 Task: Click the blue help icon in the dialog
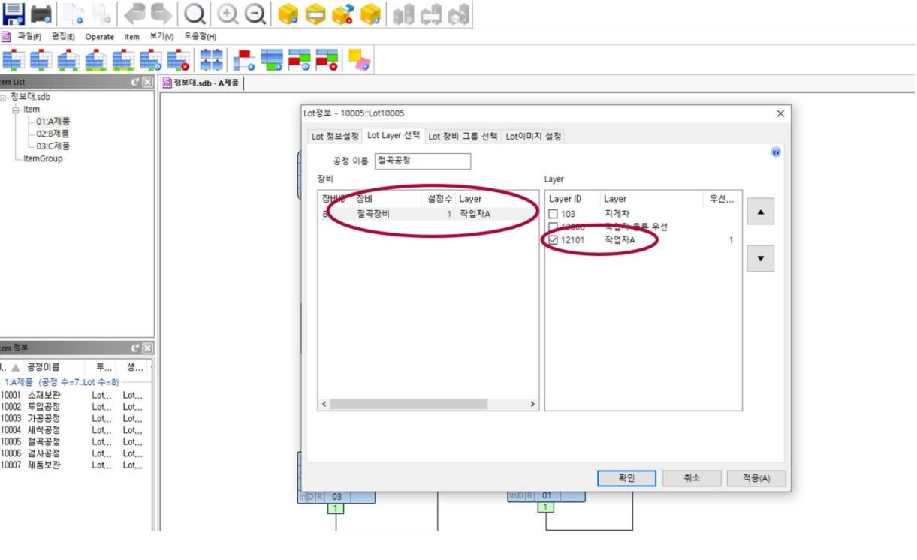[x=775, y=152]
